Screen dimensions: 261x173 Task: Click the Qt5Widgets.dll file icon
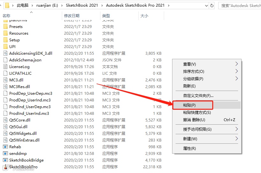[x=5, y=133]
